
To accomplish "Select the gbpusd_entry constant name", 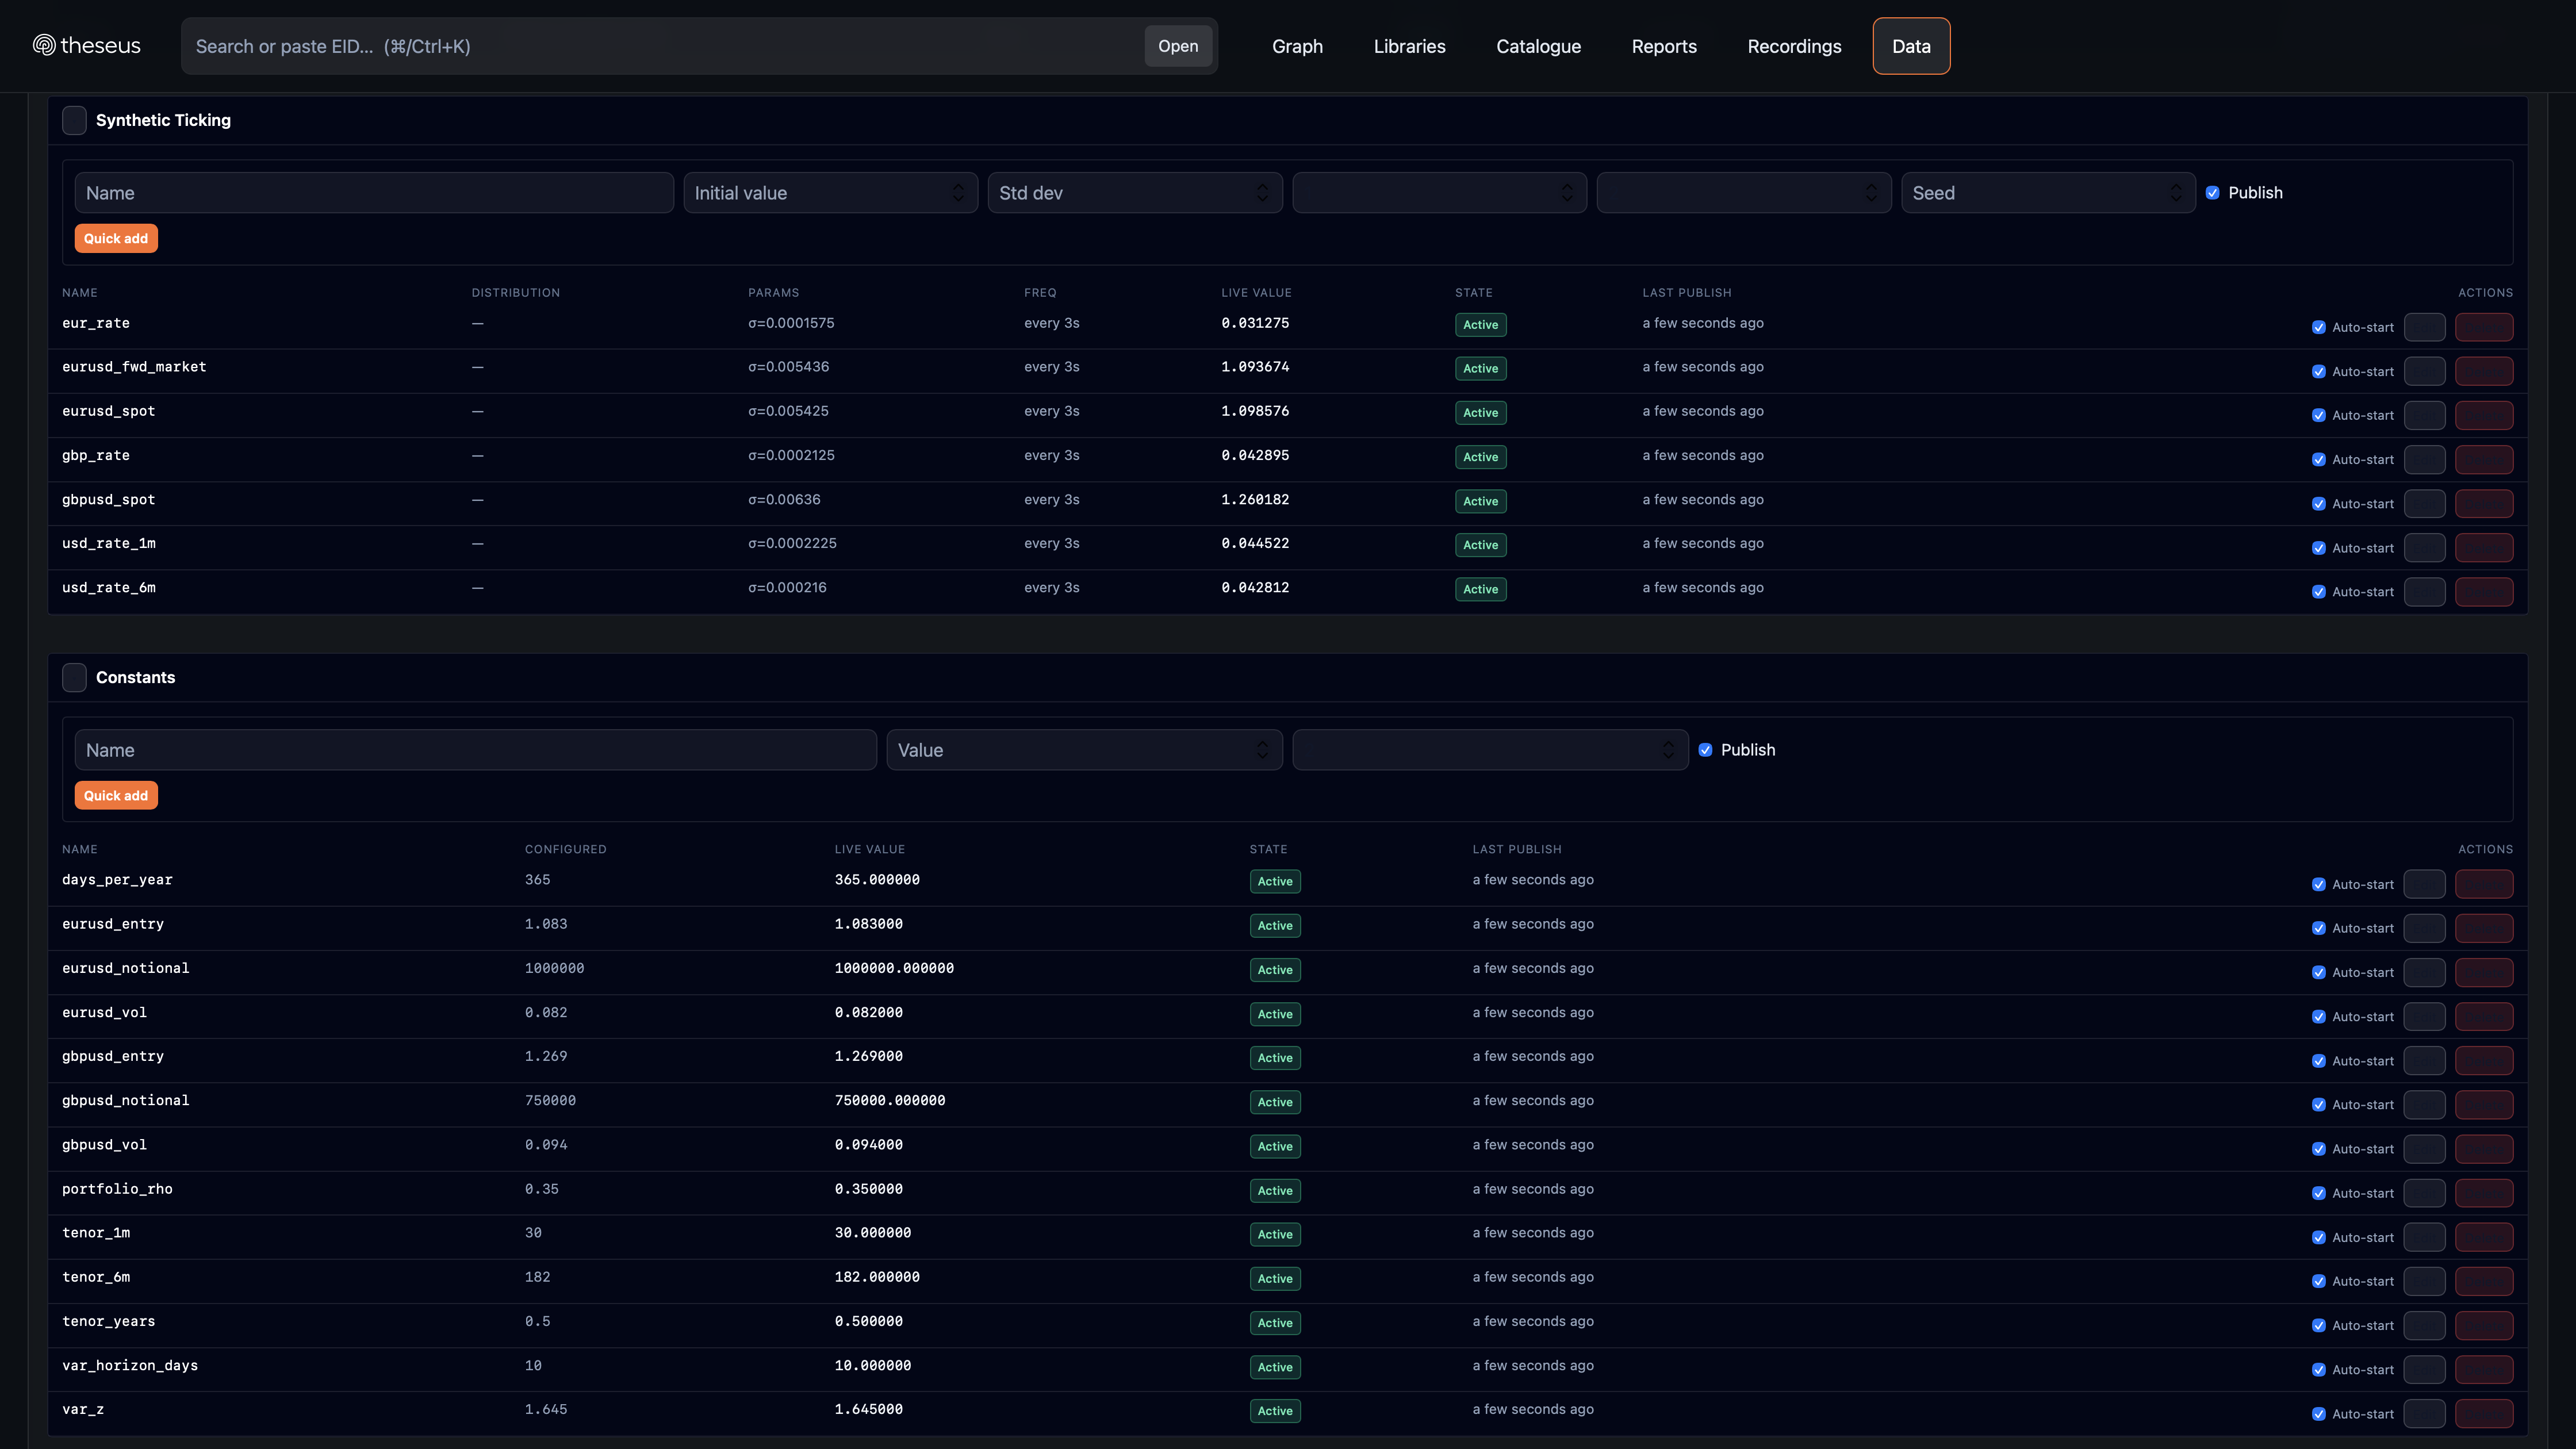I will coord(112,1056).
